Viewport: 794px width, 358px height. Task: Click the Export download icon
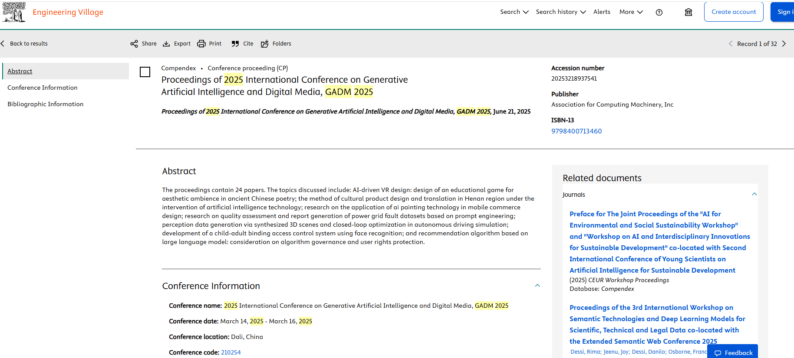pyautogui.click(x=166, y=44)
